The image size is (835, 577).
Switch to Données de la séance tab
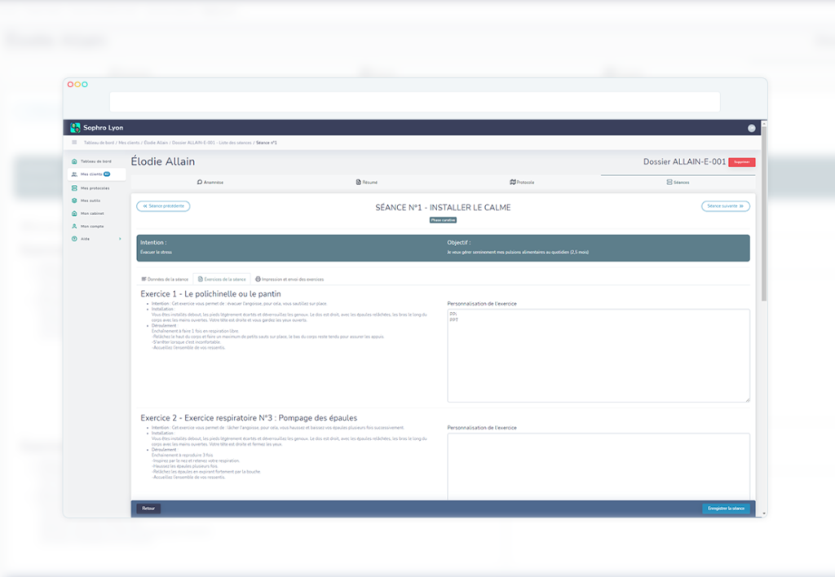164,279
